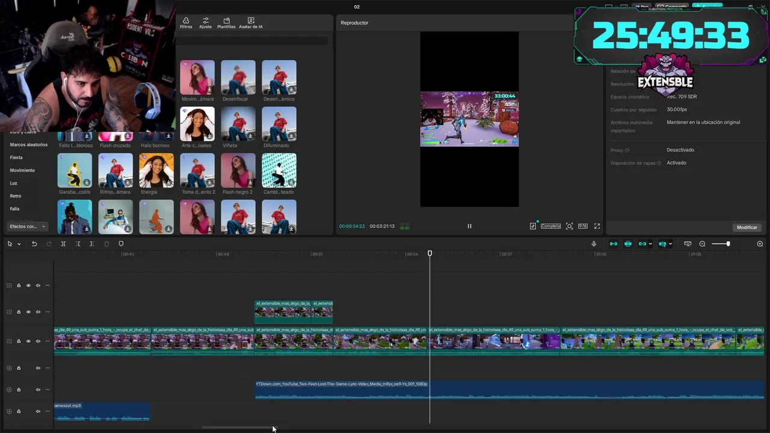Pause playback in the Reproductor
The width and height of the screenshot is (770, 433).
point(469,226)
